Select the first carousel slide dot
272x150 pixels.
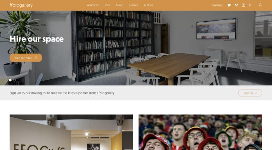[x=6, y=80]
